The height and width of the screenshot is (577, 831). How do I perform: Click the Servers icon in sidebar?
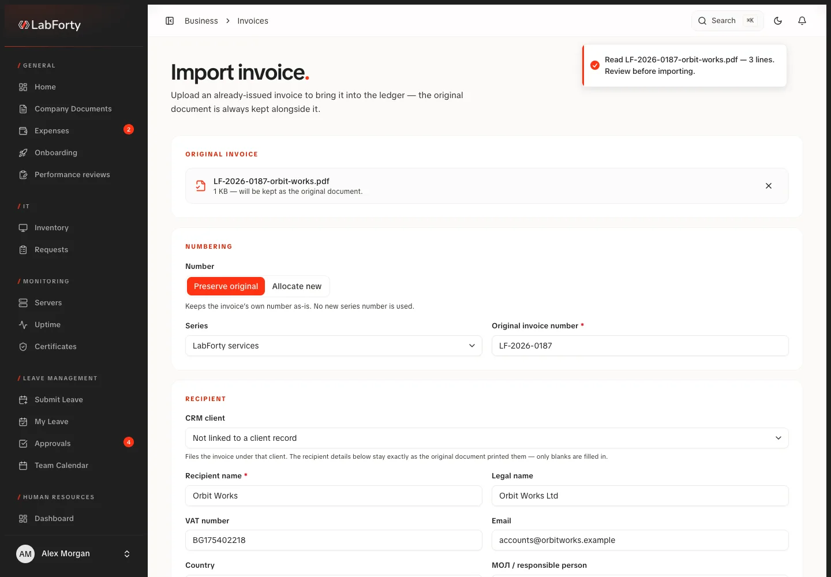click(x=23, y=303)
